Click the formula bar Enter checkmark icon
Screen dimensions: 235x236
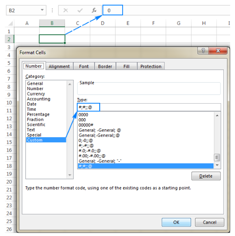click(80, 11)
